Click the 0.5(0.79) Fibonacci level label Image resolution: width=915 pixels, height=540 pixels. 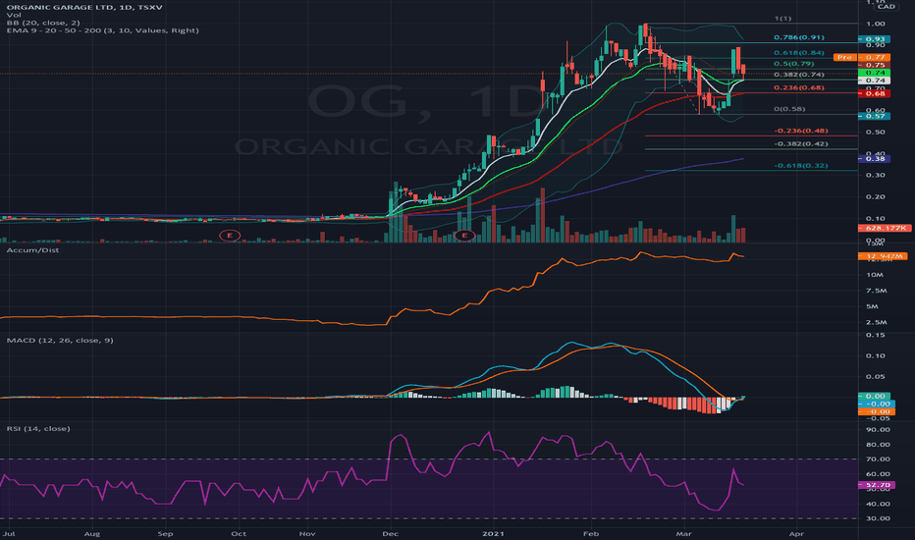click(793, 64)
